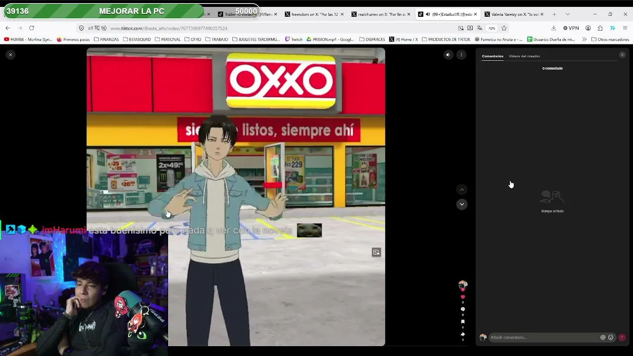The width and height of the screenshot is (633, 356).
Task: Close the comments panel
Action: 622,55
